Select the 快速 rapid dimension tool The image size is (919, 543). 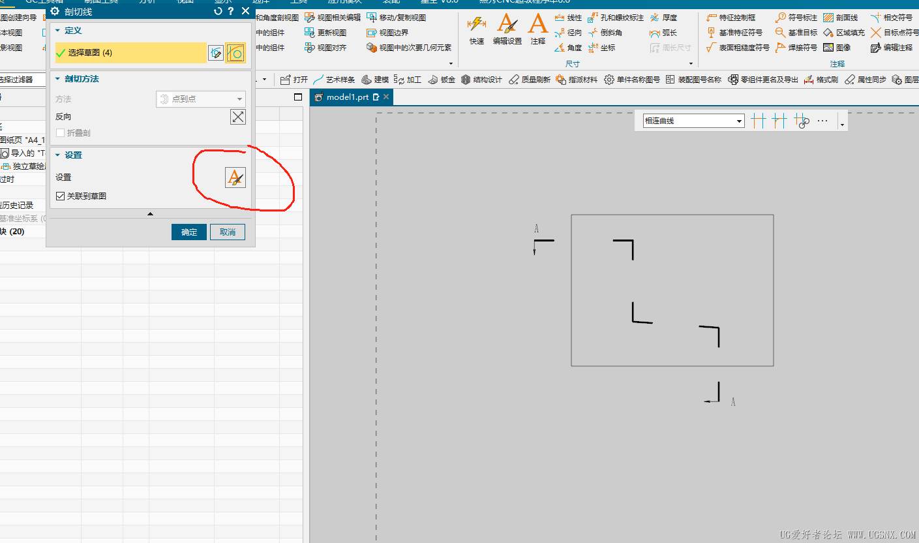click(477, 30)
